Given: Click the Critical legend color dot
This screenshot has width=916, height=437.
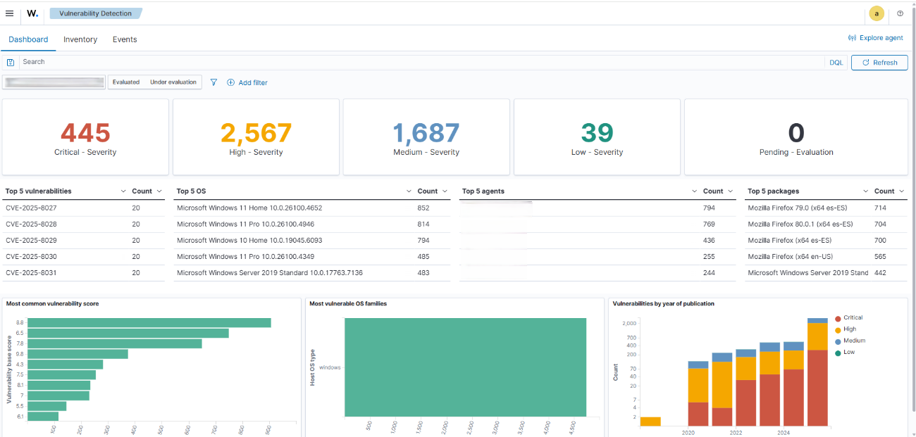Looking at the screenshot, I should (x=837, y=318).
